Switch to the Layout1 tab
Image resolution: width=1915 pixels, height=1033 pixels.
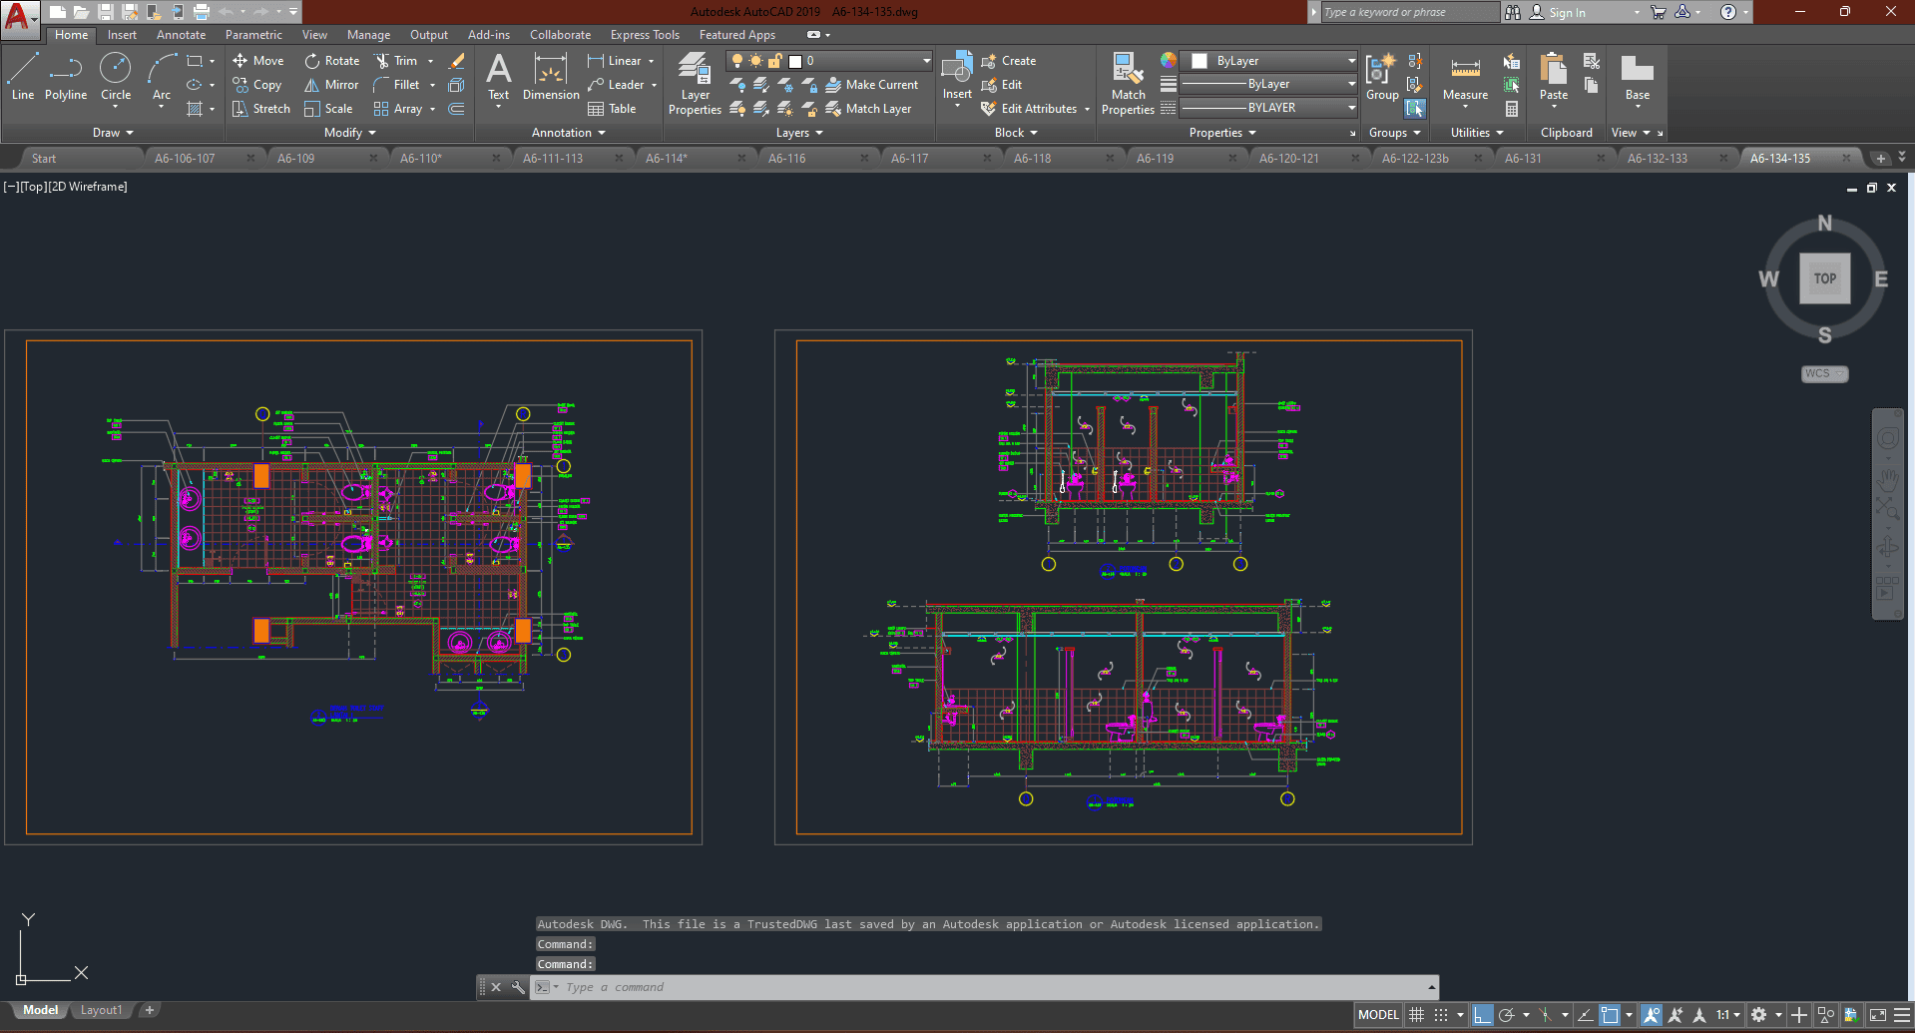(101, 1010)
